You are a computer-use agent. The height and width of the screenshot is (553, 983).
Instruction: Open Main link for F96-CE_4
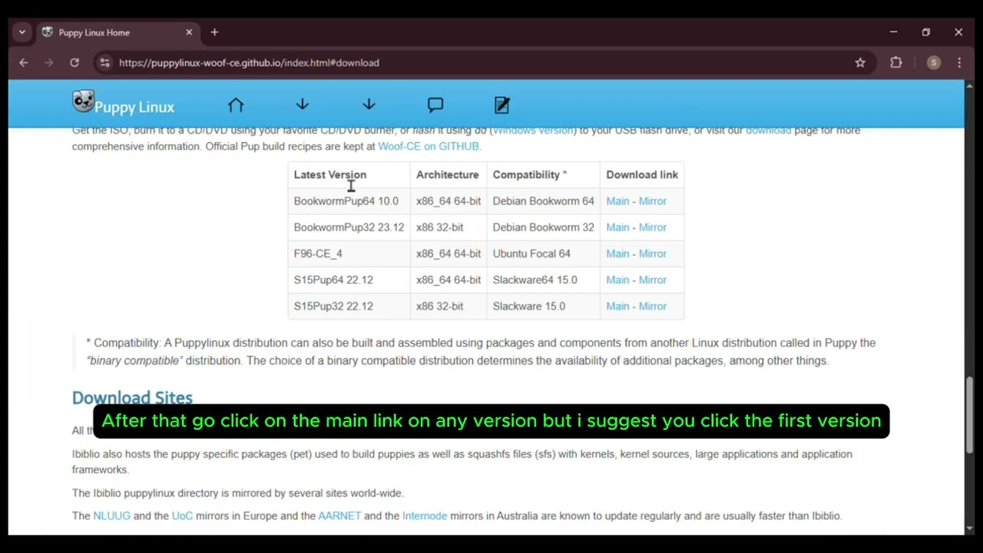point(617,253)
